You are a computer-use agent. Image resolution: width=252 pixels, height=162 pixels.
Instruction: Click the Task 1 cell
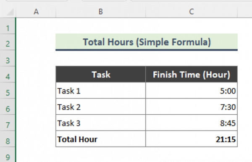pos(101,90)
